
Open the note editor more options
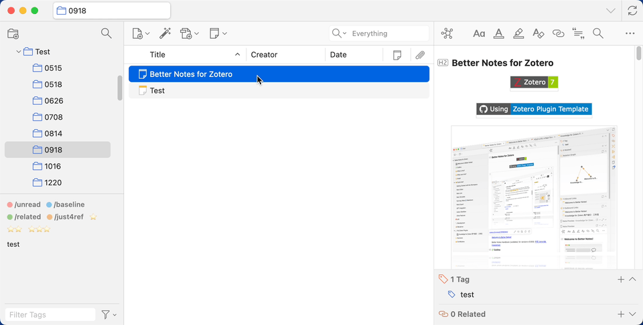tap(630, 33)
